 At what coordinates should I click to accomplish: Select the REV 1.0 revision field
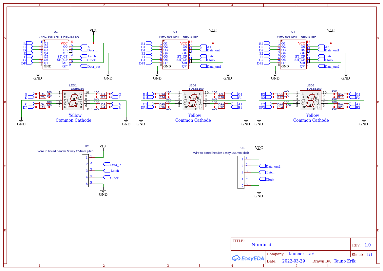click(x=367, y=245)
